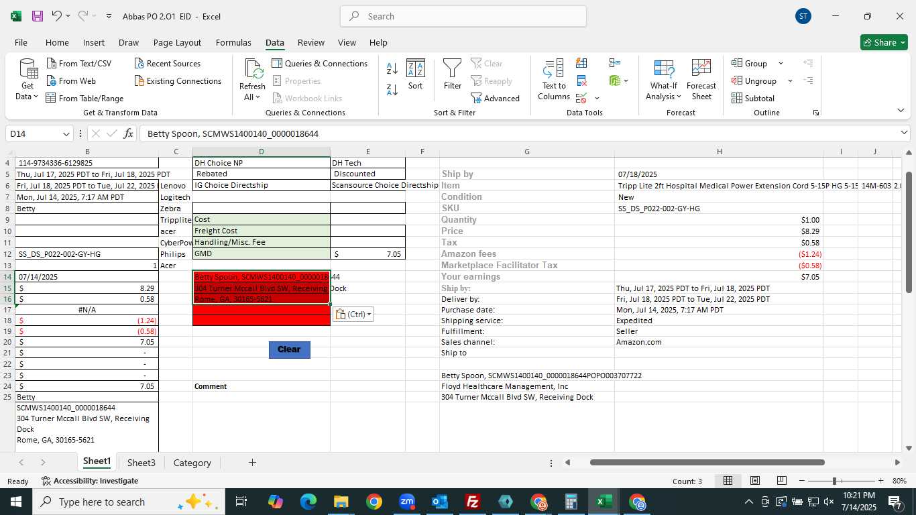This screenshot has height=515, width=916.
Task: Open the Queries & Connections pane
Action: coord(320,64)
